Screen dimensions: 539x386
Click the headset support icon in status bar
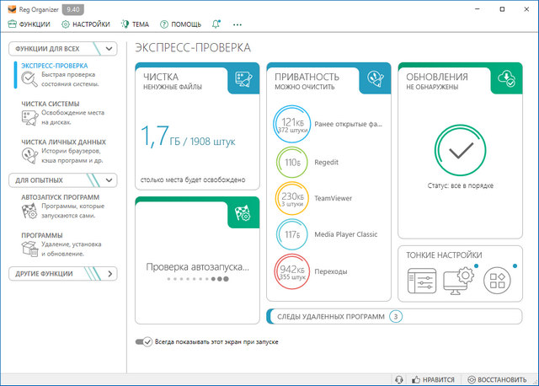point(400,379)
